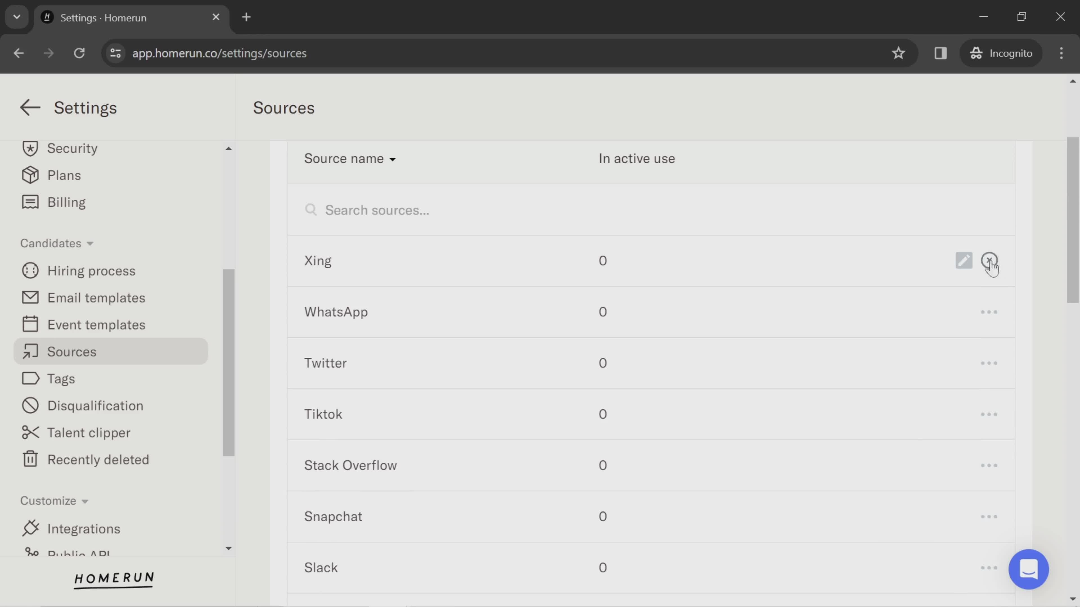
Task: Open the three-dot menu for Twitter
Action: [989, 363]
